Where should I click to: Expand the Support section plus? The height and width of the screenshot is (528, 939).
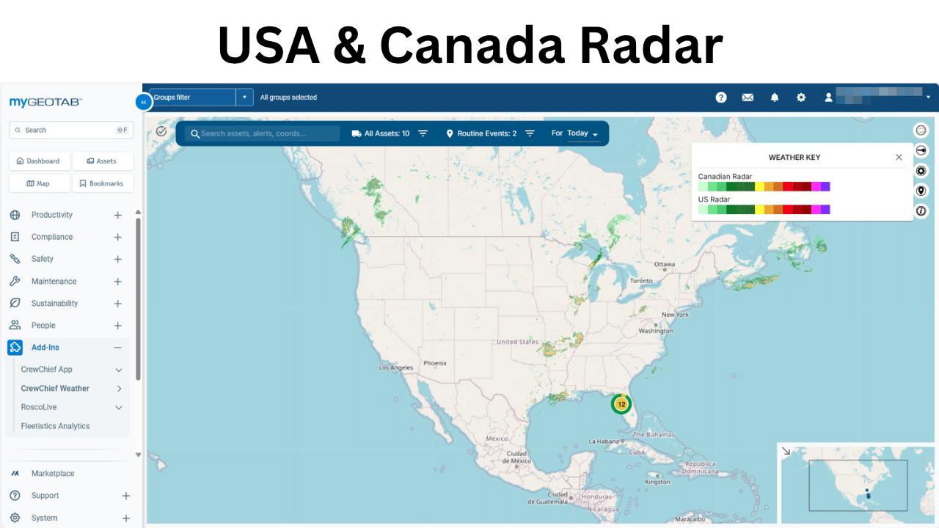click(x=126, y=496)
